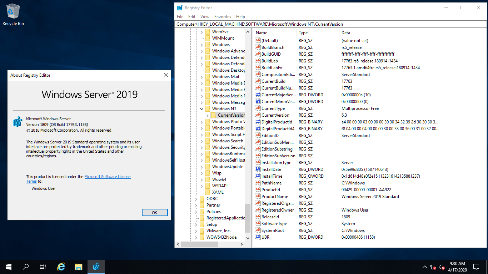Click the VMware, Inc. folder icon
488x274 pixels.
pyautogui.click(x=202, y=231)
